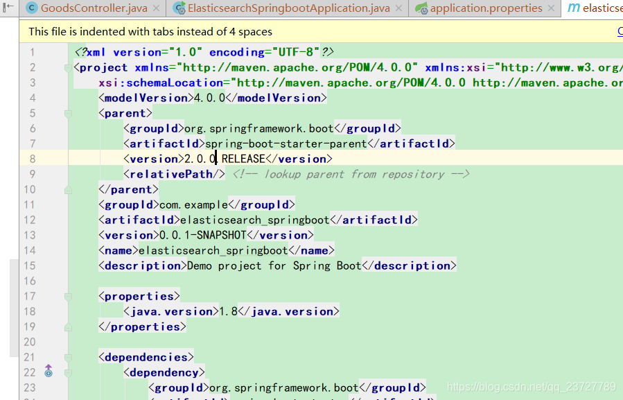
Task: Collapse the project element fold at line 2
Action: (68, 68)
